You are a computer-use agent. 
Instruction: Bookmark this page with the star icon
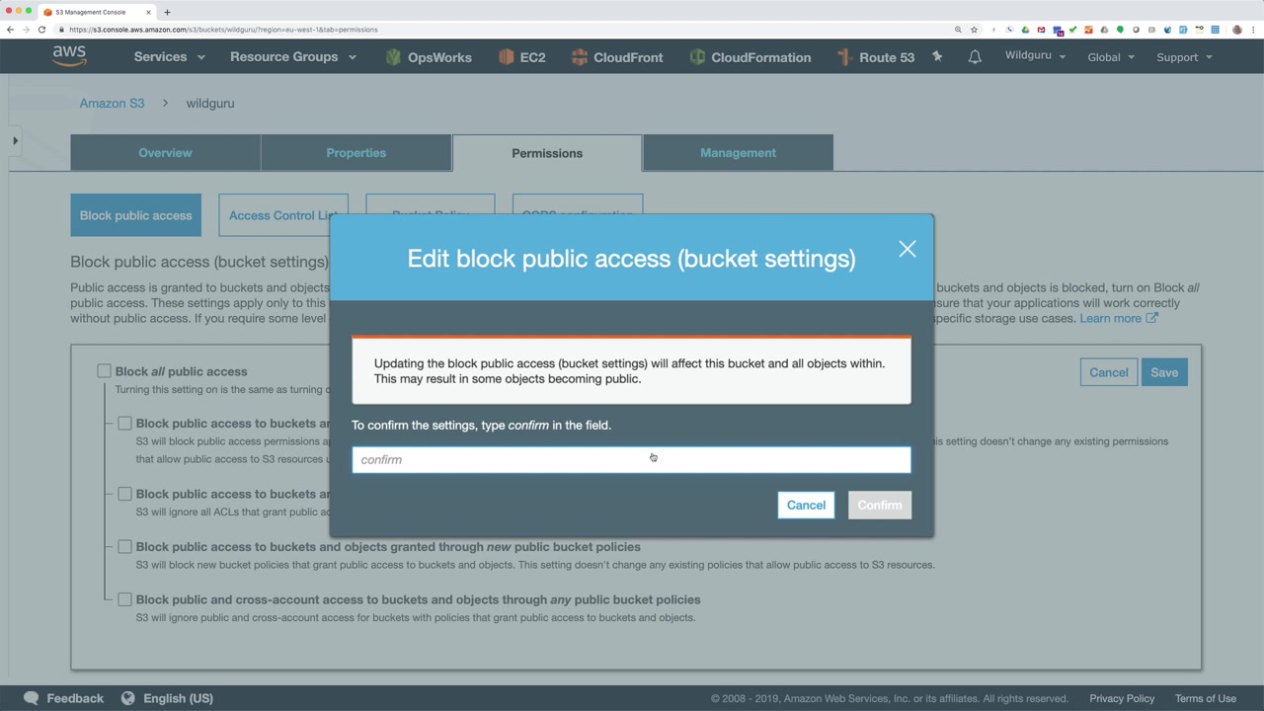(974, 30)
